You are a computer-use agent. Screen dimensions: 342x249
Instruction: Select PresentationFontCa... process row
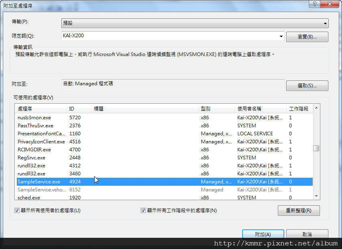click(x=165, y=134)
